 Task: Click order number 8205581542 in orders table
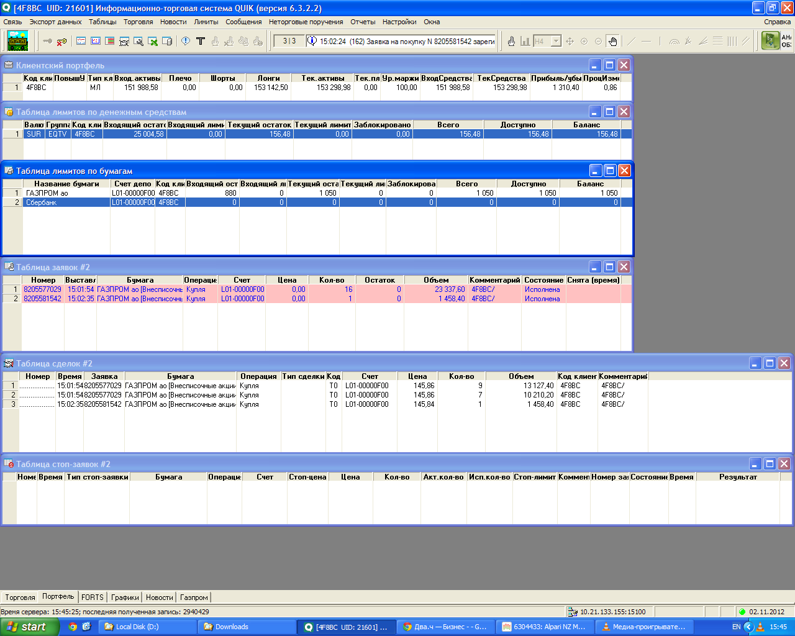coord(42,299)
